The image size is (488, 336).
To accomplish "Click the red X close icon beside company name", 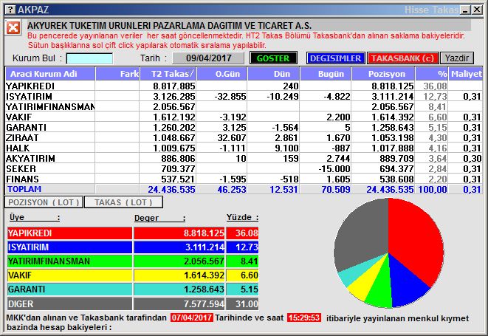I will [x=13, y=28].
